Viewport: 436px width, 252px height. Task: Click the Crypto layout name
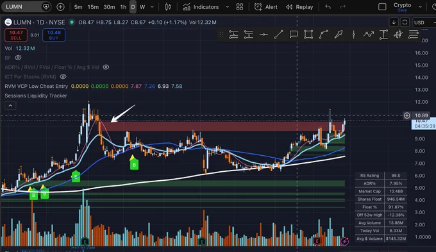click(402, 5)
